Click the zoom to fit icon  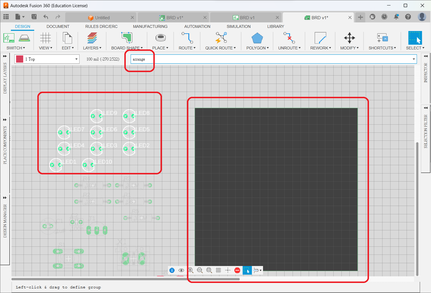(x=209, y=270)
